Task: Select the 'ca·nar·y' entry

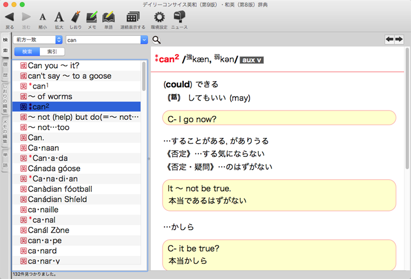Action: coord(76,260)
